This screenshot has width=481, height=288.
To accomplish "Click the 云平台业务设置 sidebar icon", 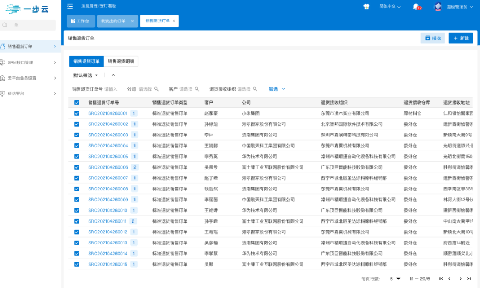I will coord(2,78).
